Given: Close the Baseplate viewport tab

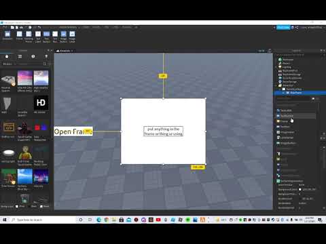Looking at the screenshot, I should tap(72, 51).
